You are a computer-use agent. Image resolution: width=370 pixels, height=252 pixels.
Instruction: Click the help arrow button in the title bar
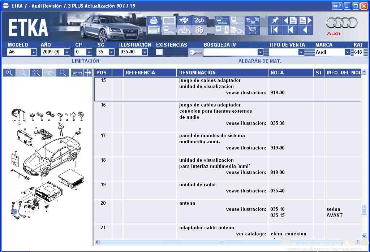coord(337,6)
